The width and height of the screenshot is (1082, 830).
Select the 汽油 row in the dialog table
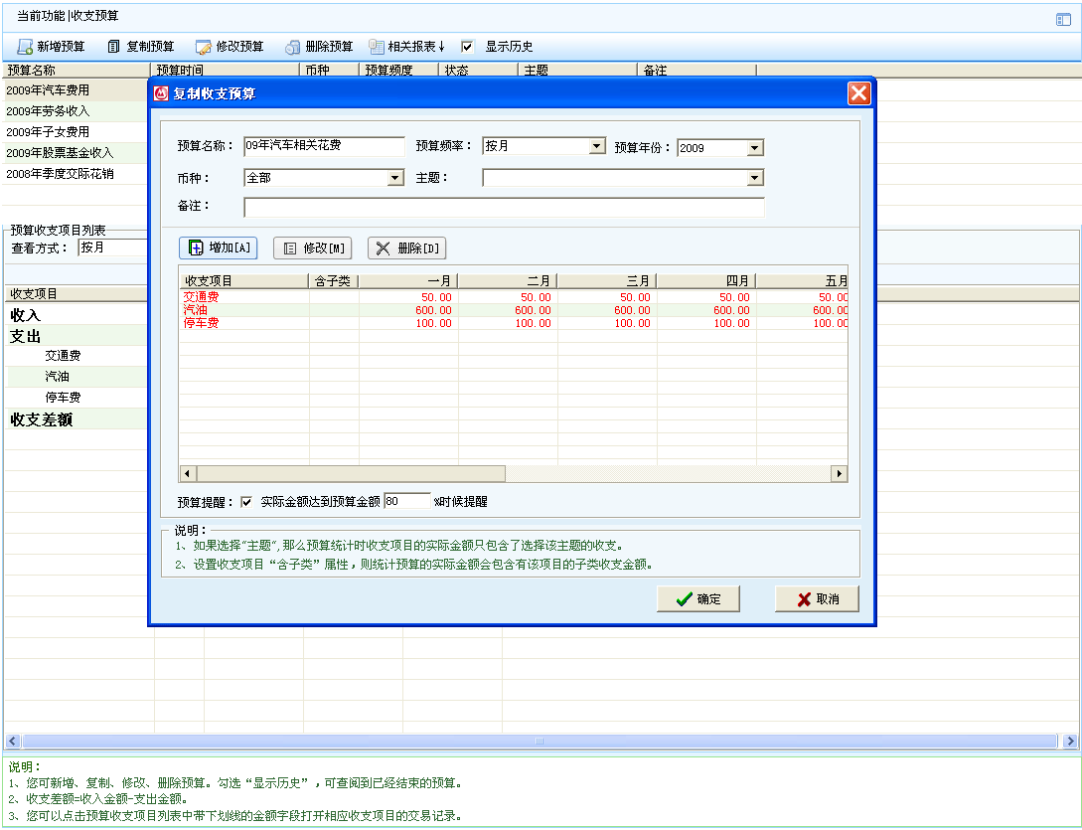[243, 310]
